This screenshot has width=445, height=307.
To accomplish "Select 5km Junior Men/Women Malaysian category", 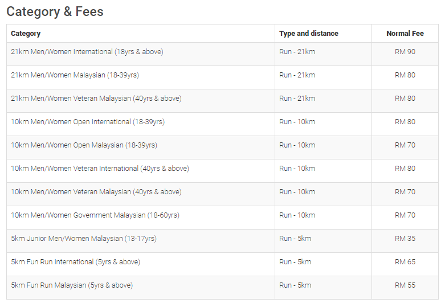I will 84,238.
